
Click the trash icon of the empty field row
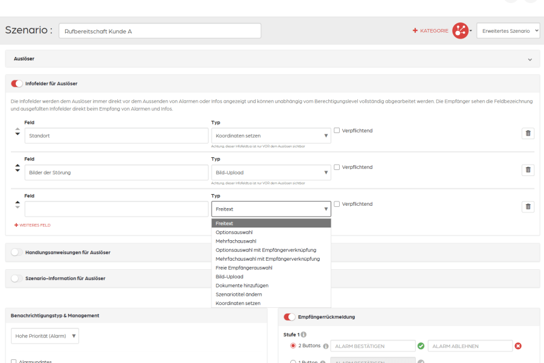point(528,207)
